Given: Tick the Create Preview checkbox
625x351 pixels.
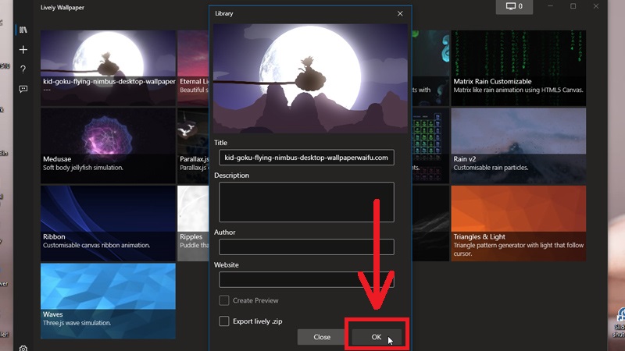Looking at the screenshot, I should point(224,300).
